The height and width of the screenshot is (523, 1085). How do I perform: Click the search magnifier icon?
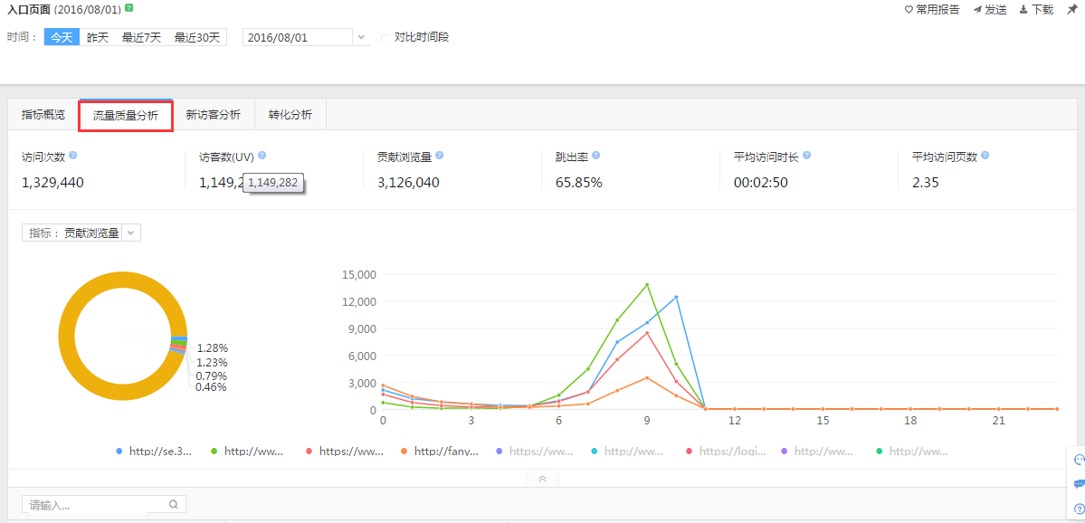[x=174, y=505]
